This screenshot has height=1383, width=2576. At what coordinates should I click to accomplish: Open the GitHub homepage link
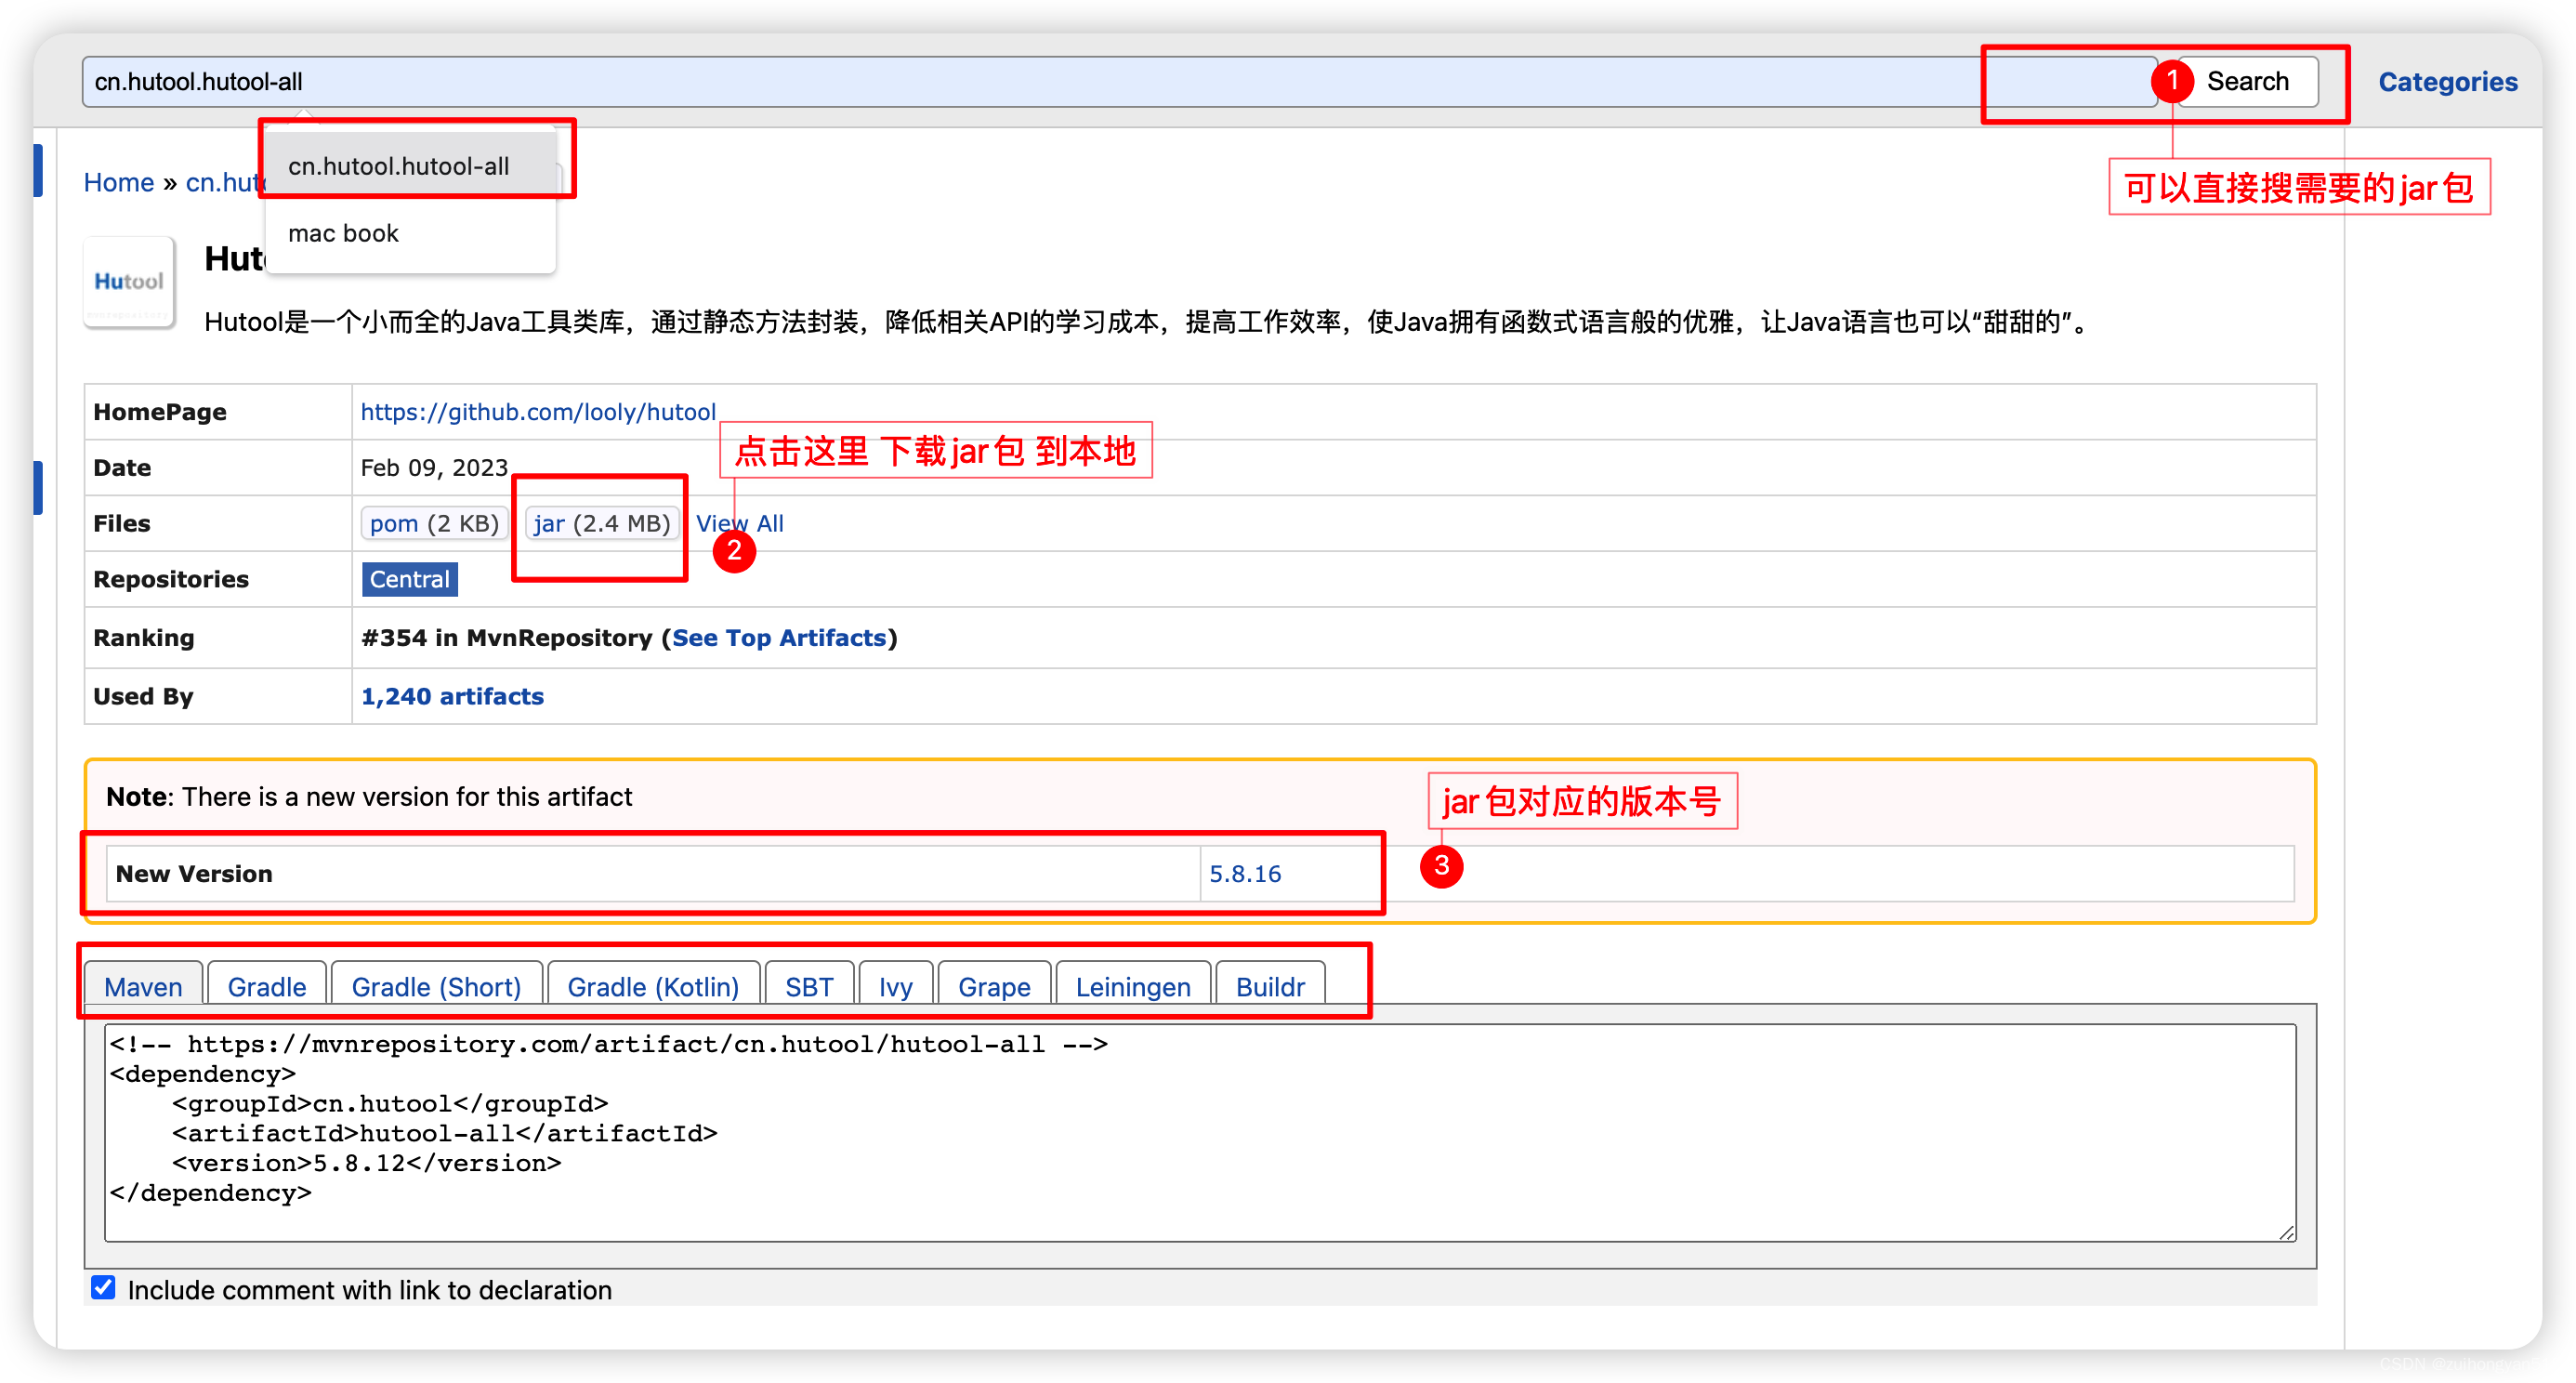point(538,412)
